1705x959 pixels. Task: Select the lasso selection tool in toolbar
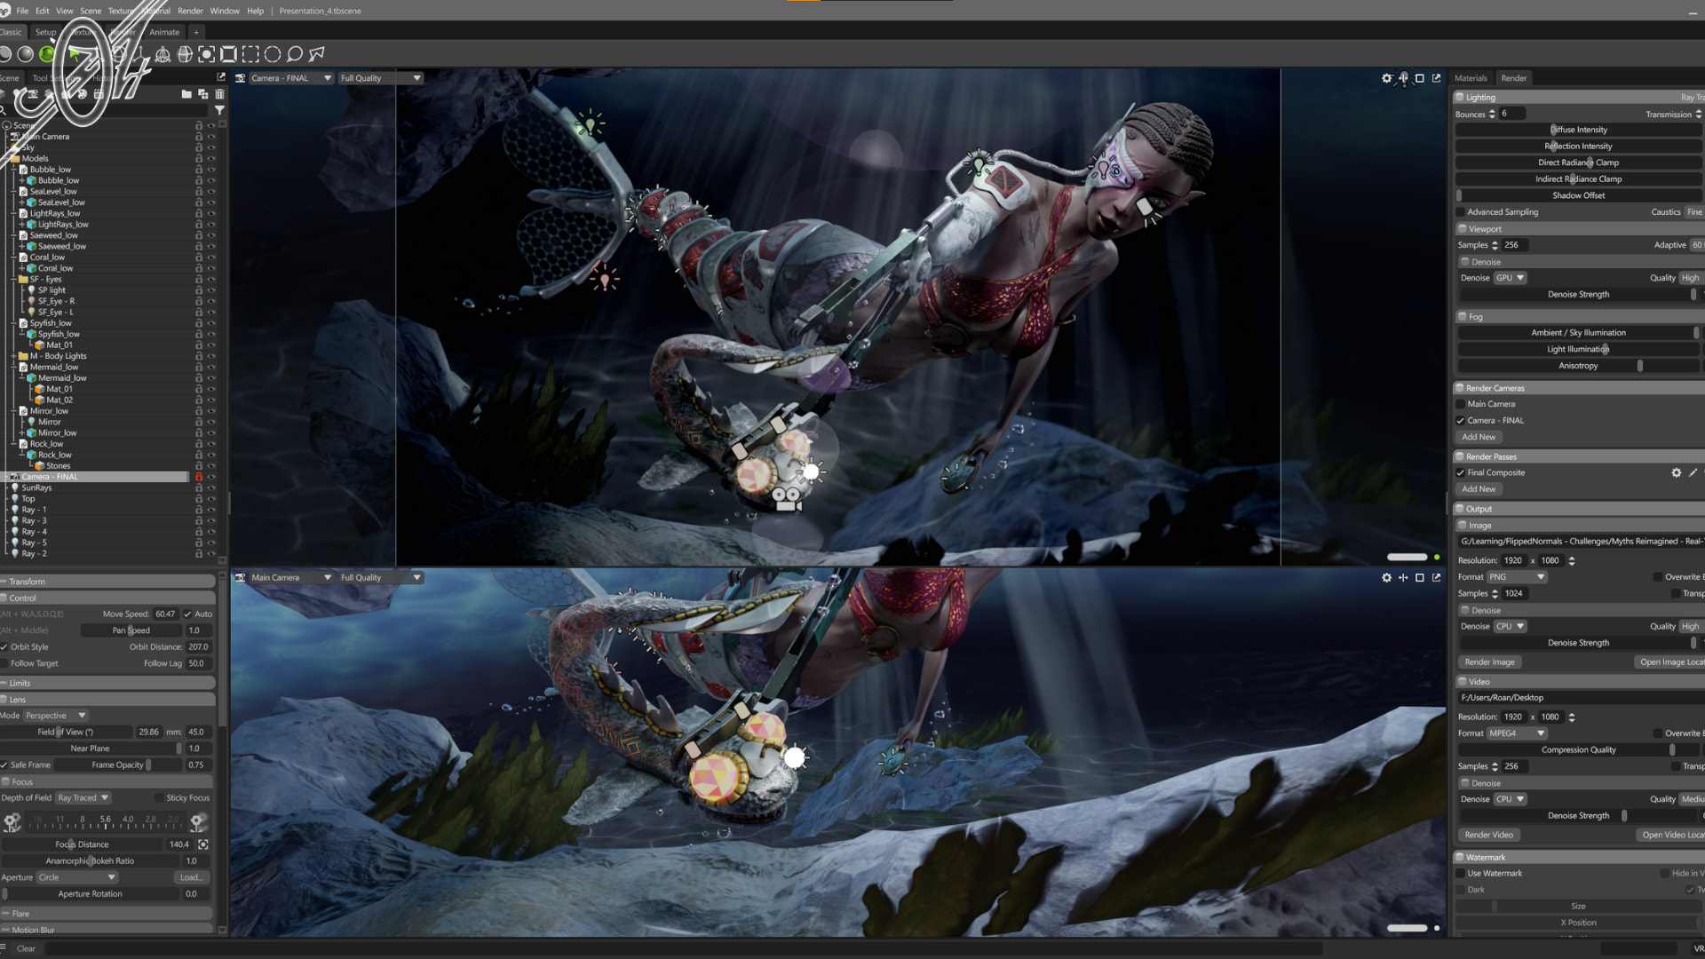pyautogui.click(x=295, y=54)
